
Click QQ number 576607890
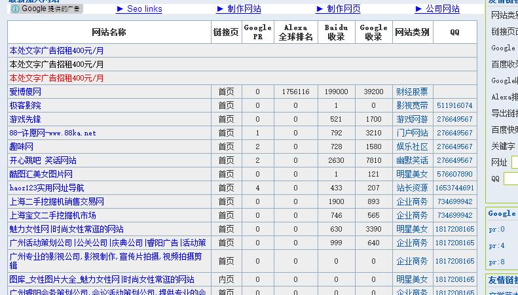coord(454,174)
